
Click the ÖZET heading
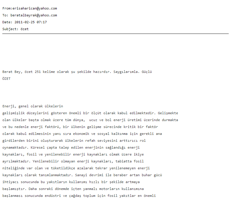tap(7, 79)
